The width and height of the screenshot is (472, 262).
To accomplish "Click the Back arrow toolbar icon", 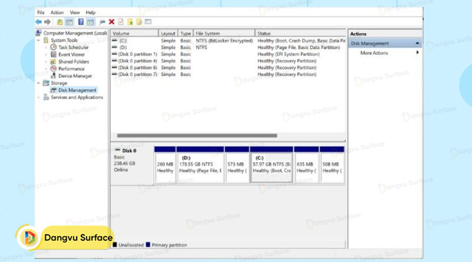I will [38, 22].
